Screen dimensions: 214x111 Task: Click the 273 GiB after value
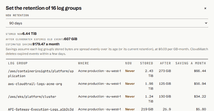coord(165,71)
